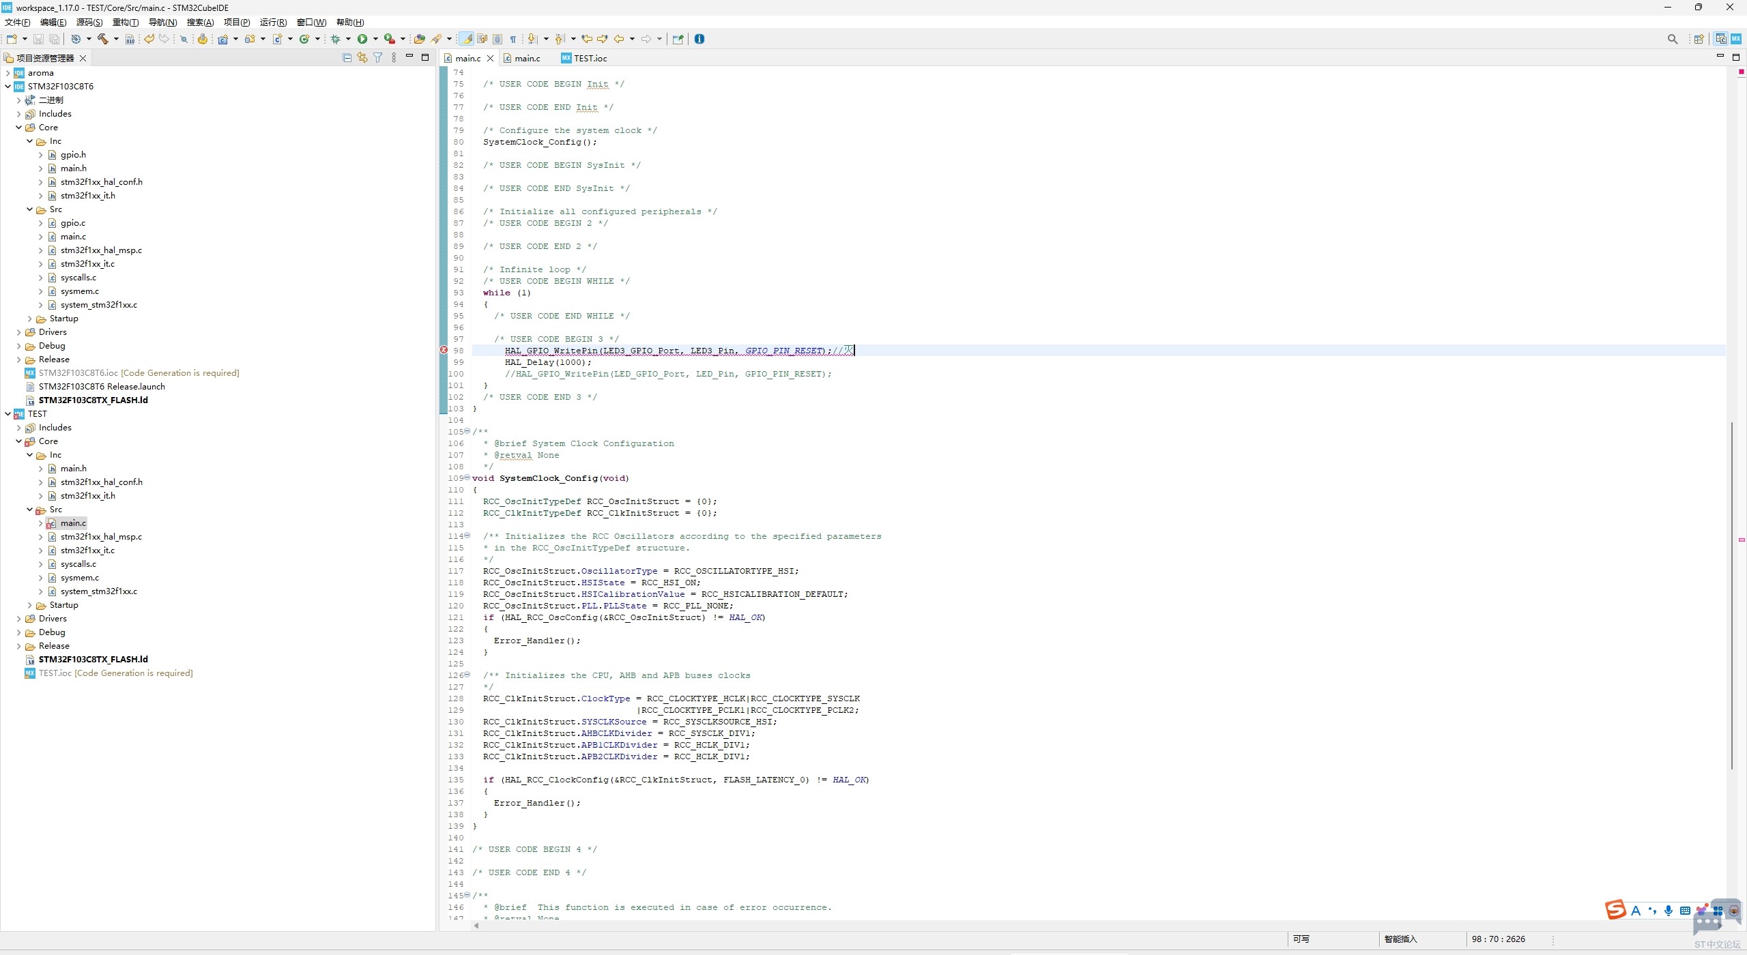Toggle Block Selection mode button
The width and height of the screenshot is (1747, 955).
click(497, 39)
